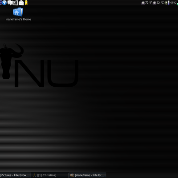Launch the terminal from the top panel
Viewport: 178px width, 178px height.
click(16, 3)
